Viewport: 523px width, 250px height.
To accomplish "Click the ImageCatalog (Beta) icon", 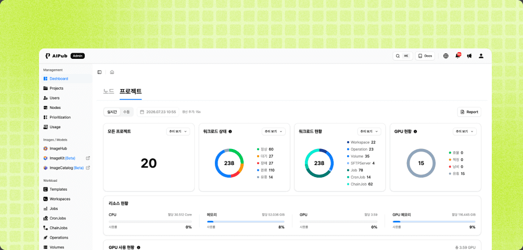I will [46, 168].
